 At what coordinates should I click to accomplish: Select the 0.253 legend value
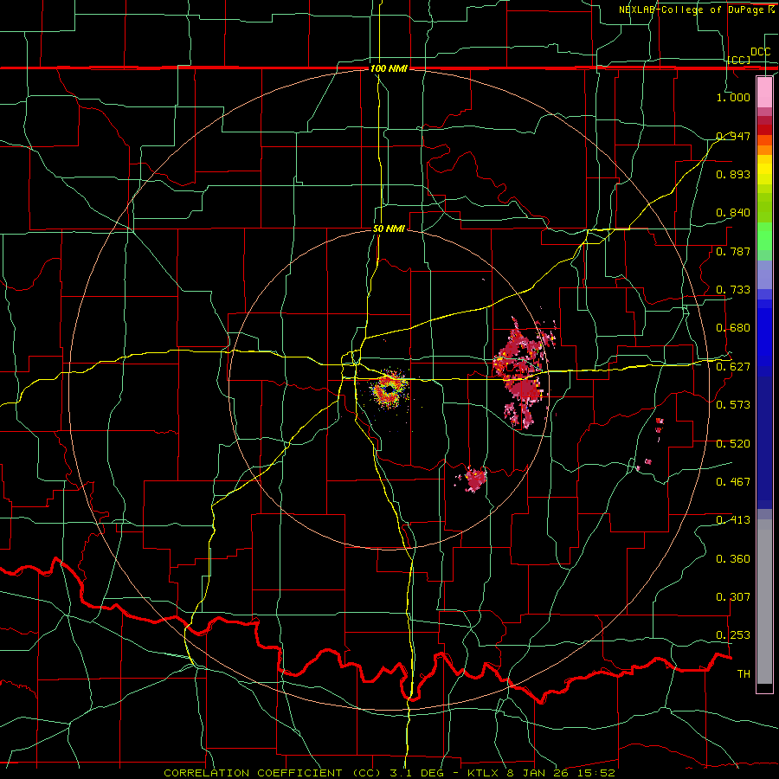click(733, 635)
